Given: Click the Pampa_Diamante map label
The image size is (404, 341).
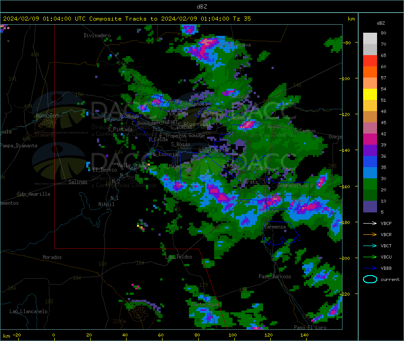Looking at the screenshot, I should point(19,146).
